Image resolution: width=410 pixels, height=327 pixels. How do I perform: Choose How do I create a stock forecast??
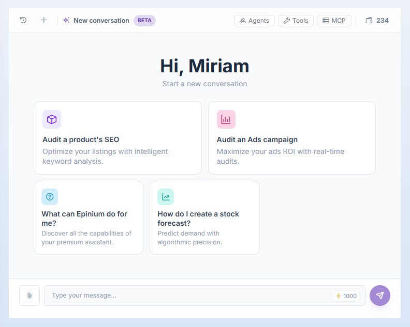point(204,217)
